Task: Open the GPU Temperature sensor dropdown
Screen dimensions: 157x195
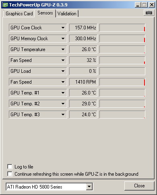Action: click(63, 49)
